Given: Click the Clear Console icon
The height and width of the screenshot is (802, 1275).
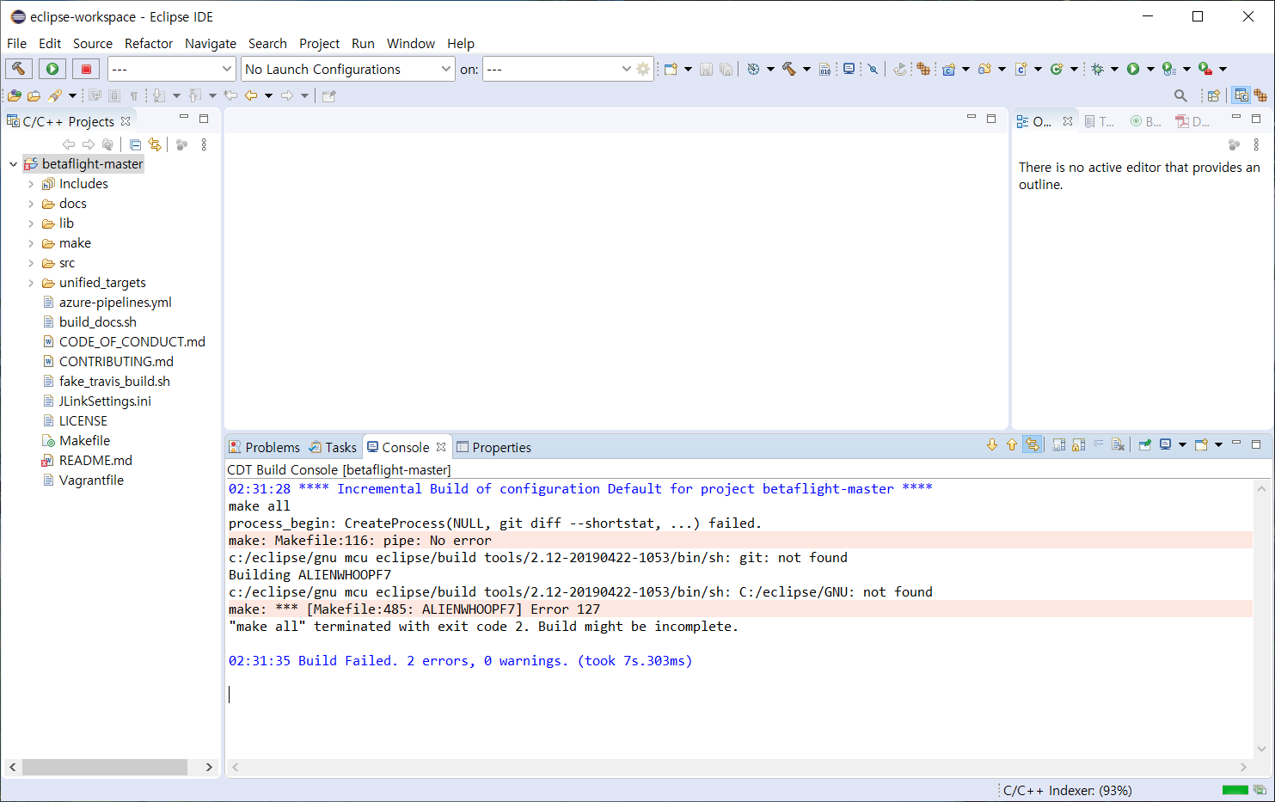Looking at the screenshot, I should (1118, 444).
